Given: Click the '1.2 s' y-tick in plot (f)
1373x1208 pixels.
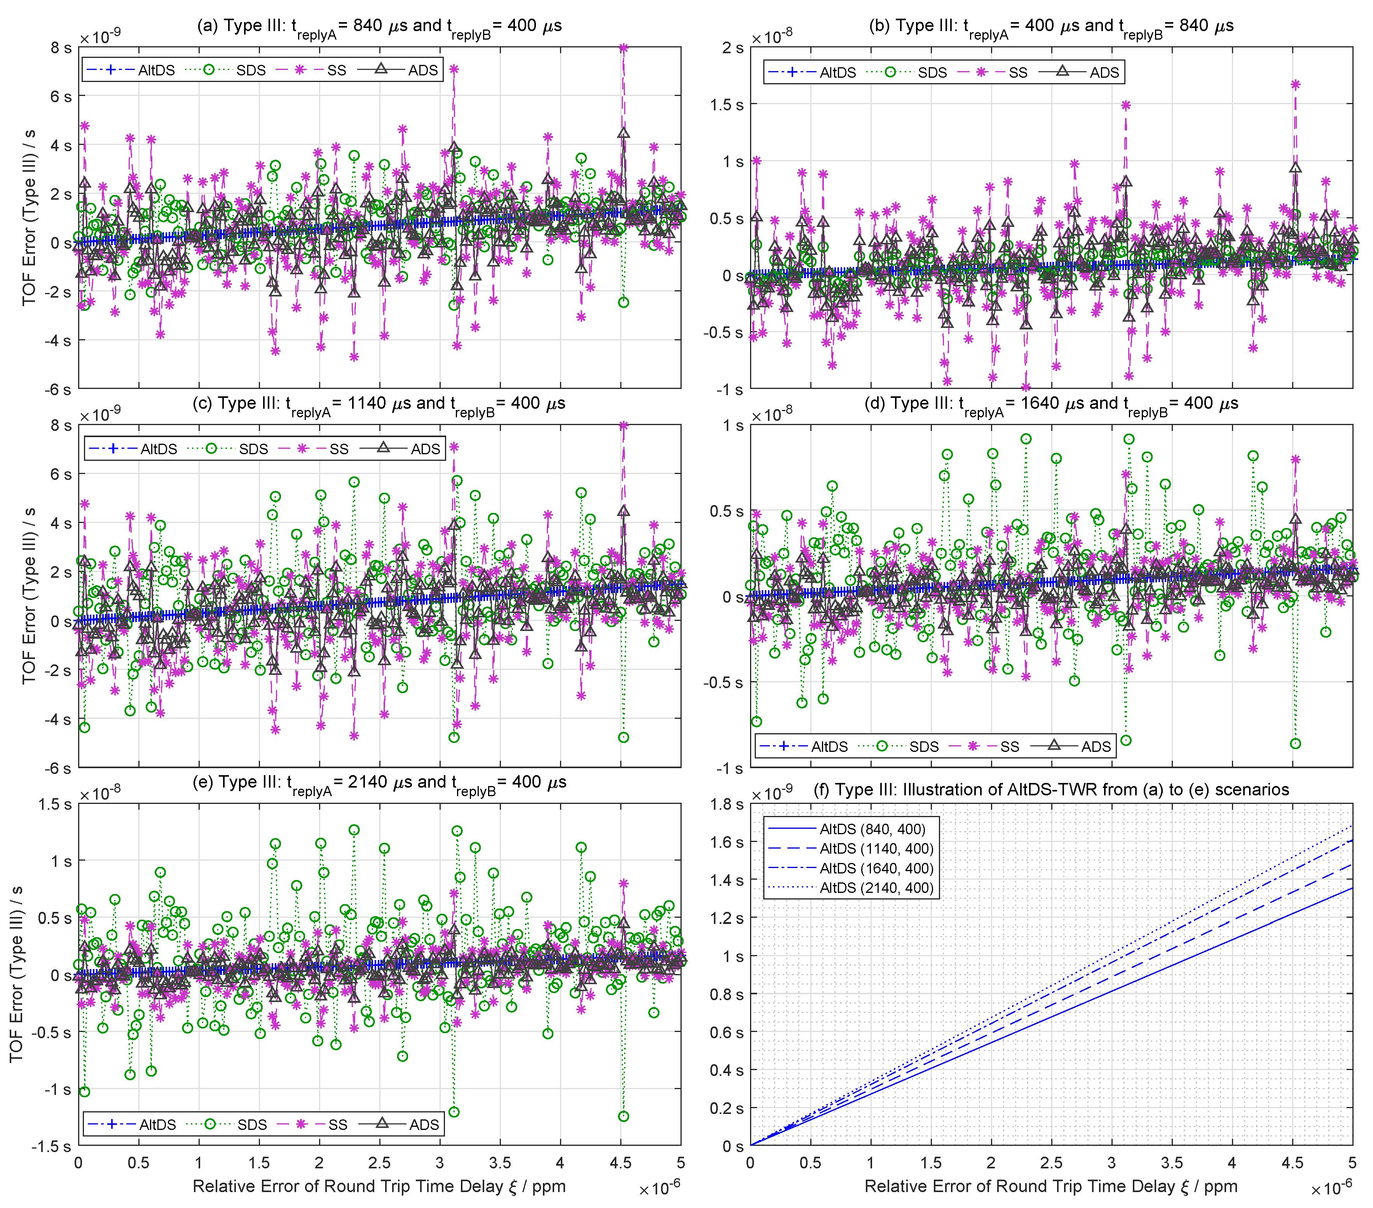Looking at the screenshot, I should pos(726,918).
